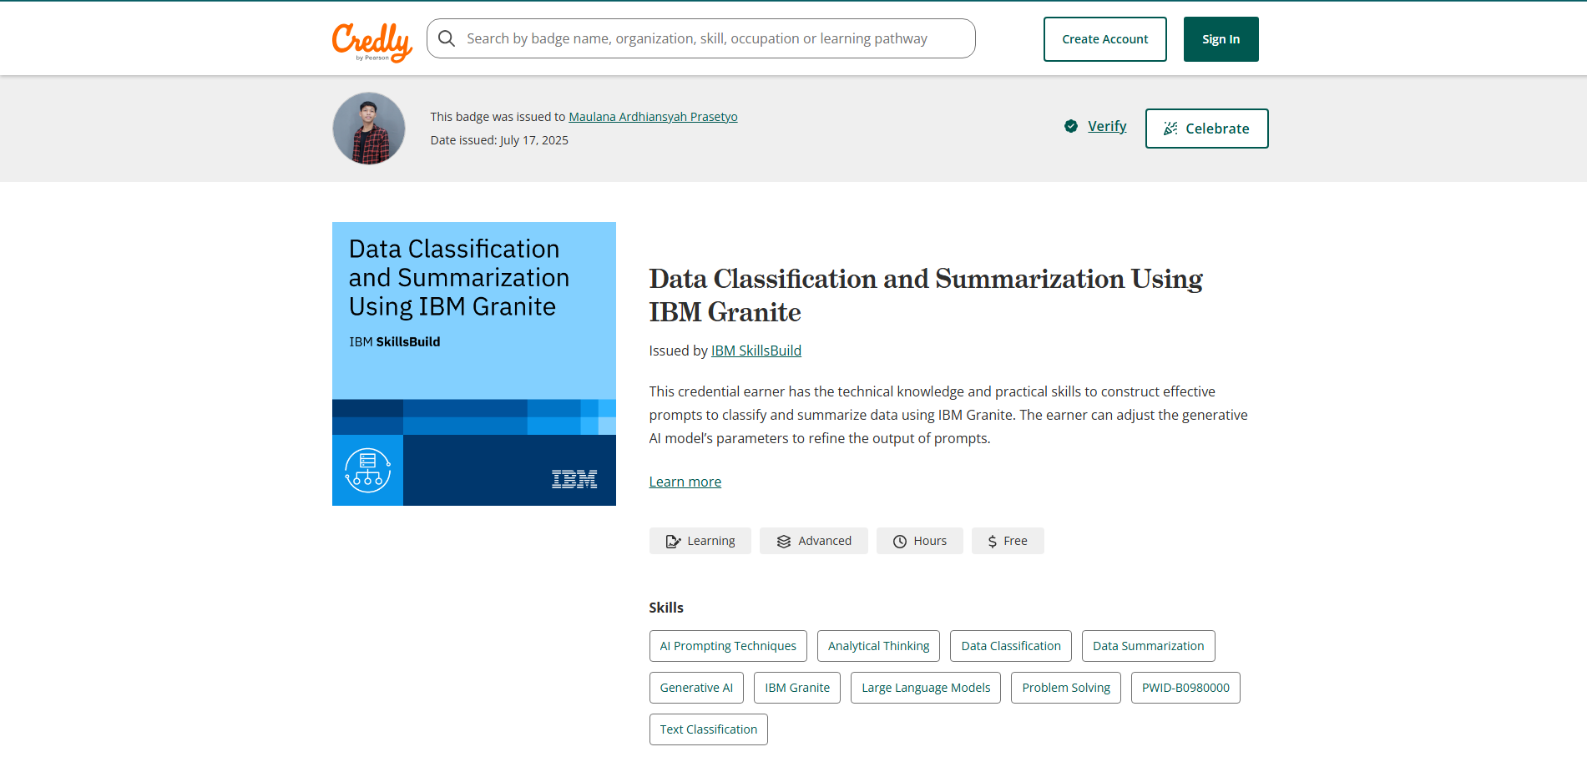Click the Create Account button

coord(1104,39)
